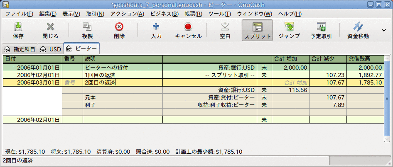The width and height of the screenshot is (393, 167).
Task: Click reconcile flag 未 in 利子 row
Action: (x=264, y=105)
